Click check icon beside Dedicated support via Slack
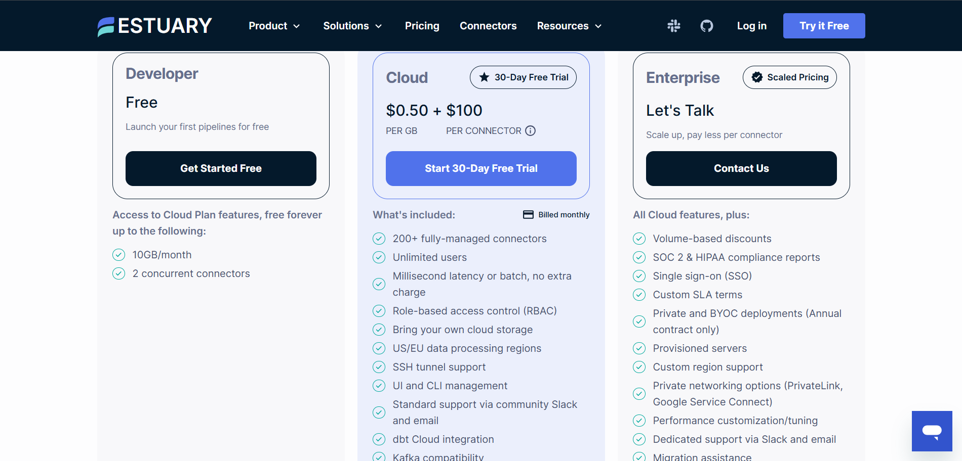This screenshot has height=461, width=962. click(639, 439)
